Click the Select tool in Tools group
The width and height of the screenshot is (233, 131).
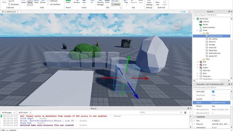pyautogui.click(x=23, y=2)
